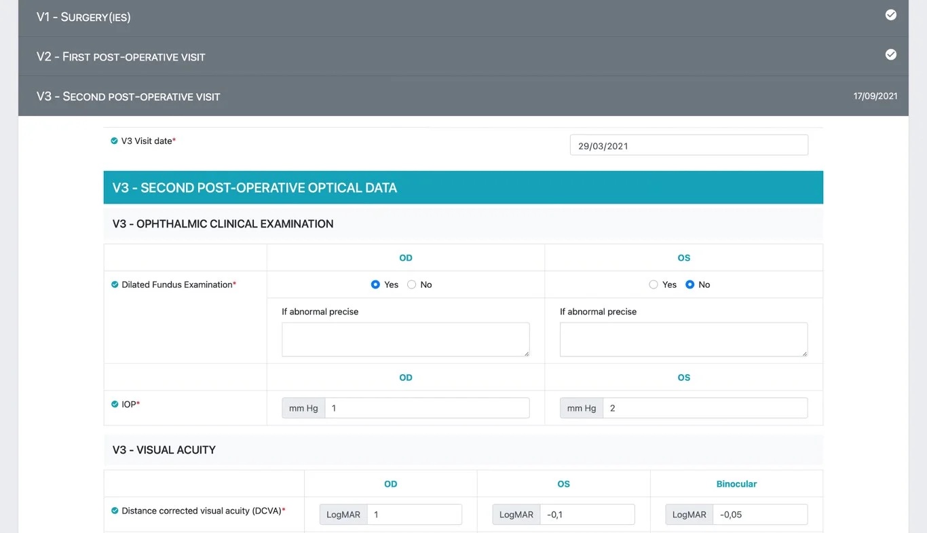Click the V1 Surgery completed checkmark icon
This screenshot has height=533, width=927.
890,15
